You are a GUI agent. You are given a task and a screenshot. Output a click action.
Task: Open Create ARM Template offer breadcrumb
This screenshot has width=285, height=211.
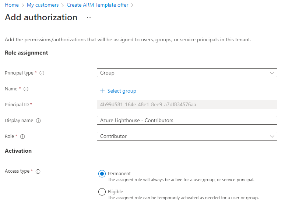(x=98, y=5)
